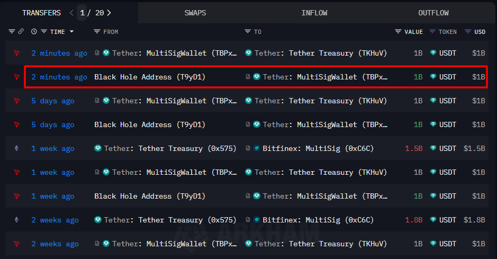Open Bitfinex: MultiSig in first '1 week ago' row
This screenshot has height=259, width=497.
[318, 148]
